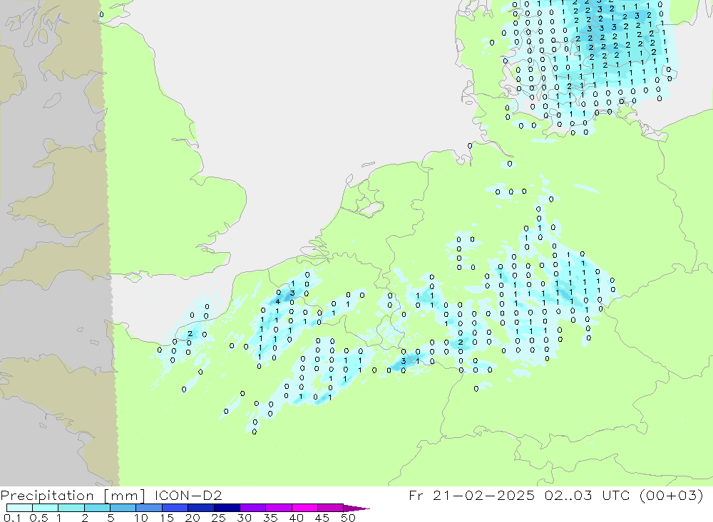The width and height of the screenshot is (713, 522).
Task: Click the 35–40 mm legend color swatch
Action: (278, 508)
